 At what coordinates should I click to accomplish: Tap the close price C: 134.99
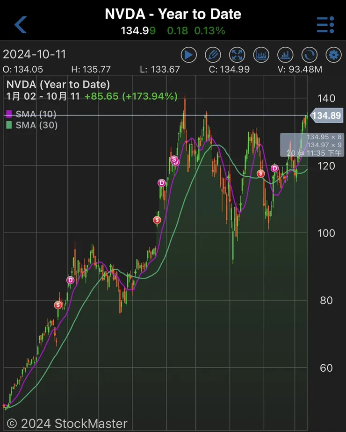click(x=229, y=69)
